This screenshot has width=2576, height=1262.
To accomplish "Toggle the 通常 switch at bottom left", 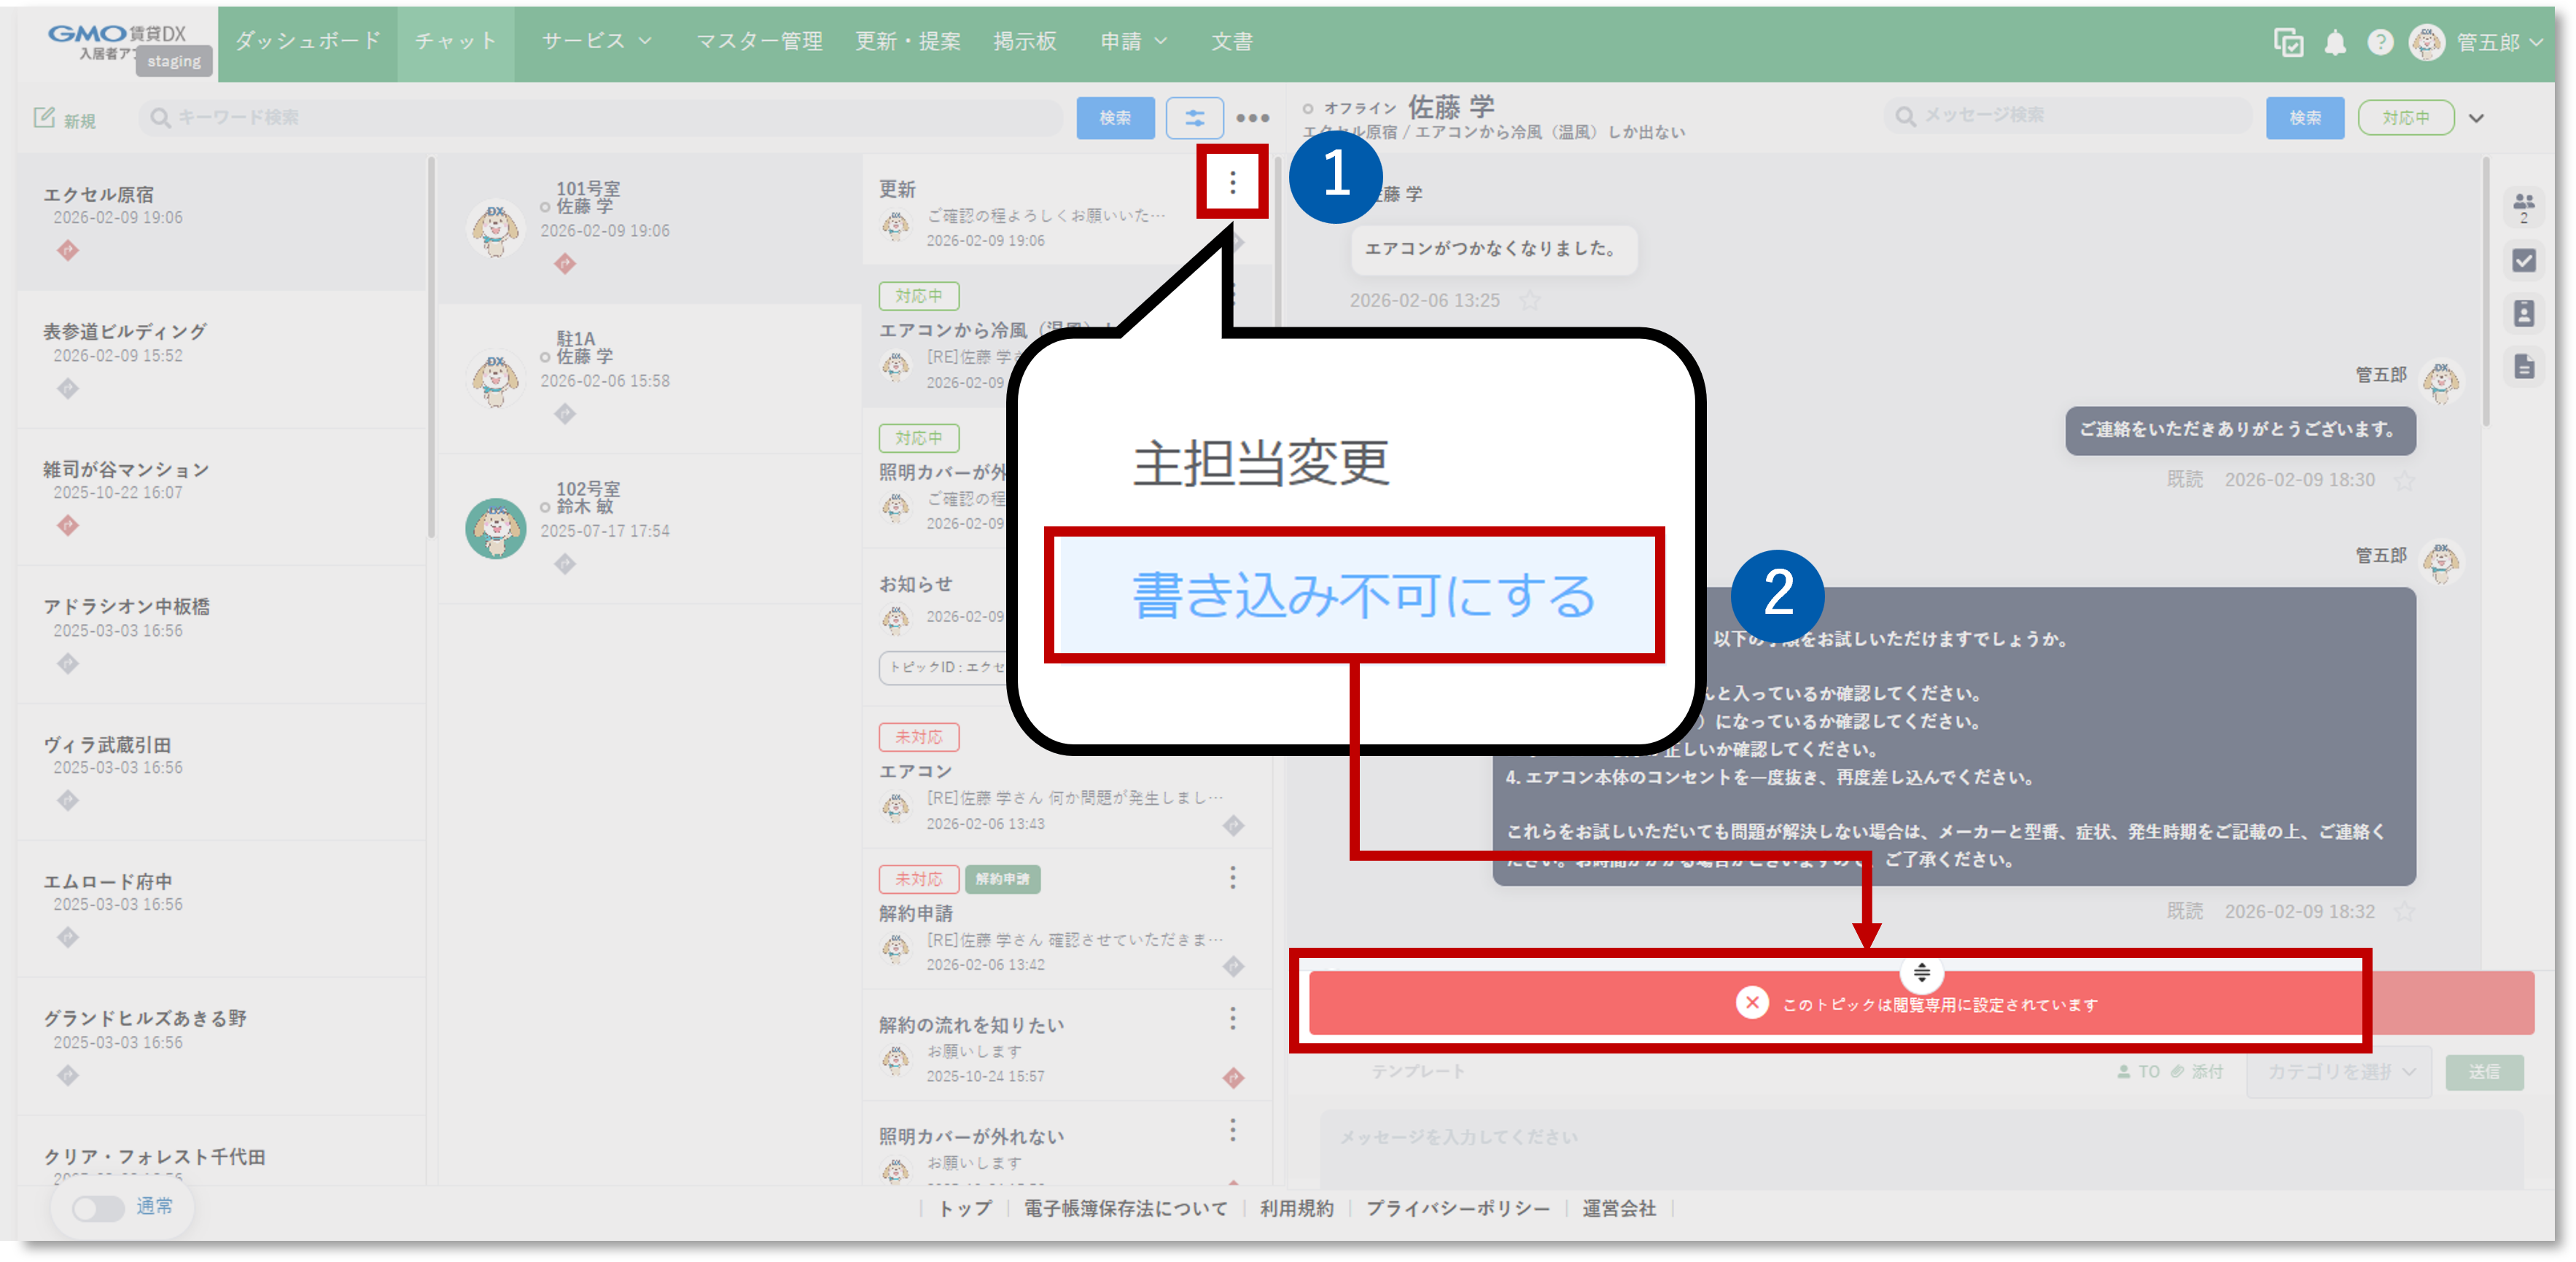I will (x=97, y=1207).
